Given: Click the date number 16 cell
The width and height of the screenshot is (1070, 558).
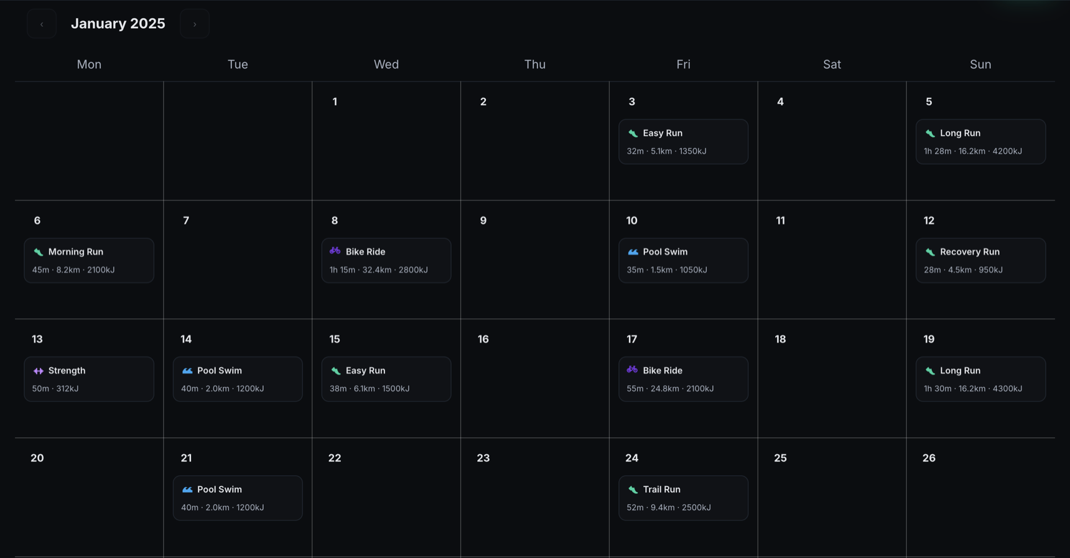Looking at the screenshot, I should pos(483,339).
